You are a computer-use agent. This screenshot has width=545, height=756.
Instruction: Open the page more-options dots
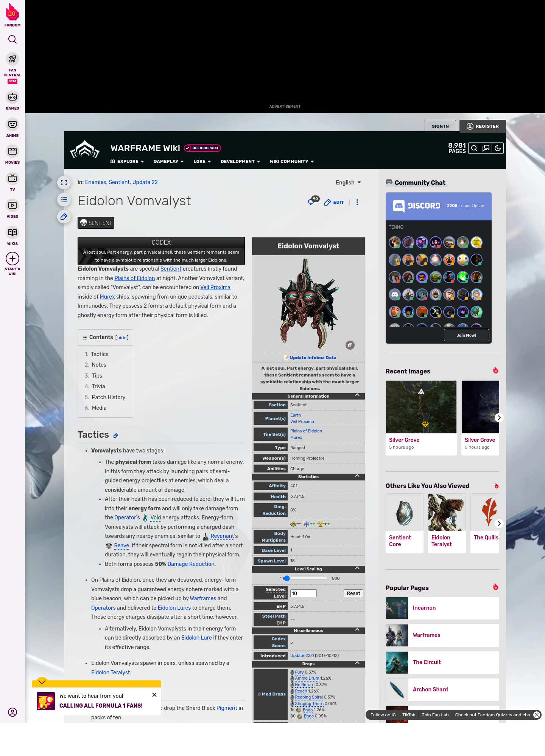[x=357, y=202]
